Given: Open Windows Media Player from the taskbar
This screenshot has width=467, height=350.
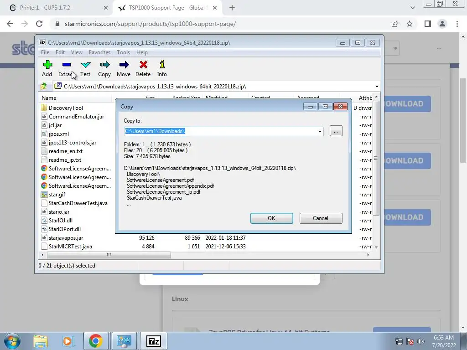Looking at the screenshot, I should pyautogui.click(x=67, y=341).
